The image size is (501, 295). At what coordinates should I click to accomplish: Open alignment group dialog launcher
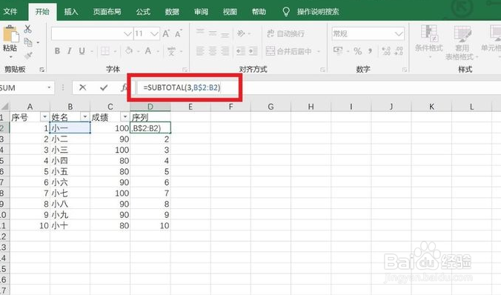(x=322, y=70)
